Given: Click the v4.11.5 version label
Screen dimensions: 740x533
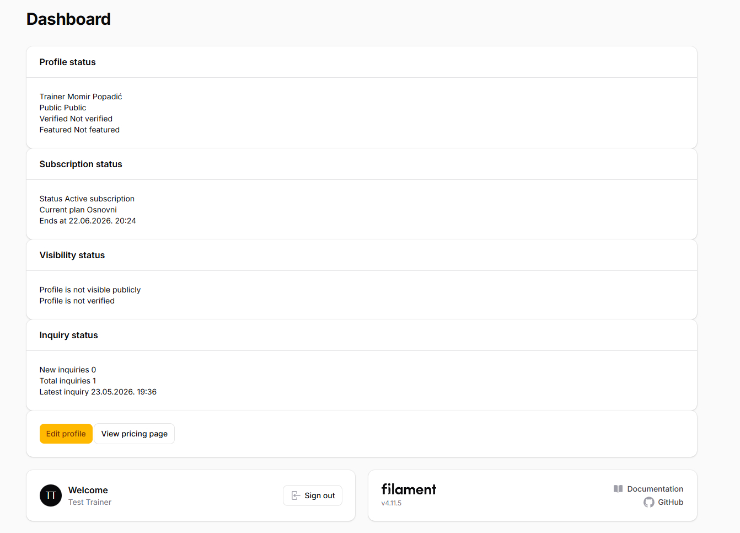Looking at the screenshot, I should pyautogui.click(x=392, y=503).
